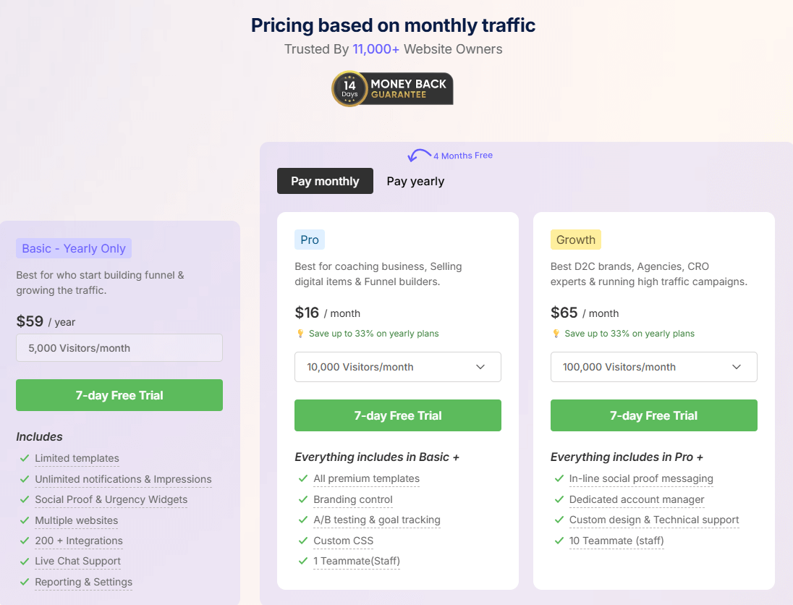Expand the 100,000 Visitors/month selector

click(653, 367)
